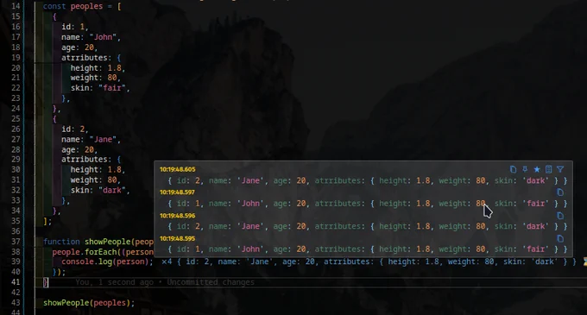
Task: Click 'showPeople(peoples);' call on line 43
Action: click(x=89, y=303)
